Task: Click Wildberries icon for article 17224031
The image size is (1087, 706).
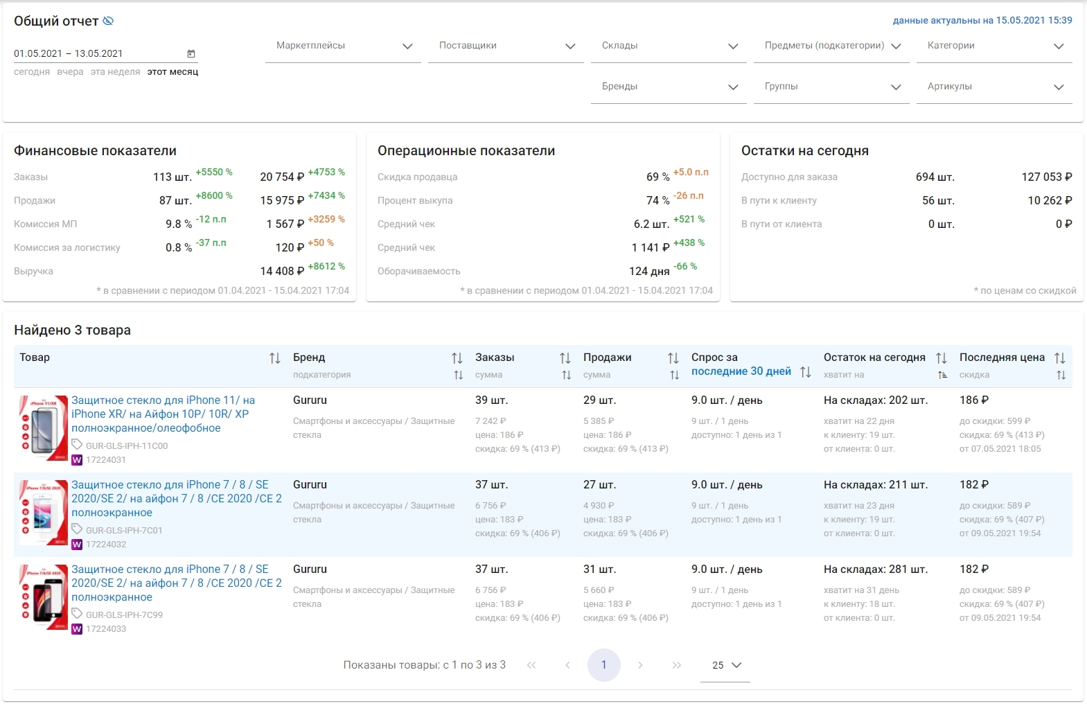Action: point(77,460)
